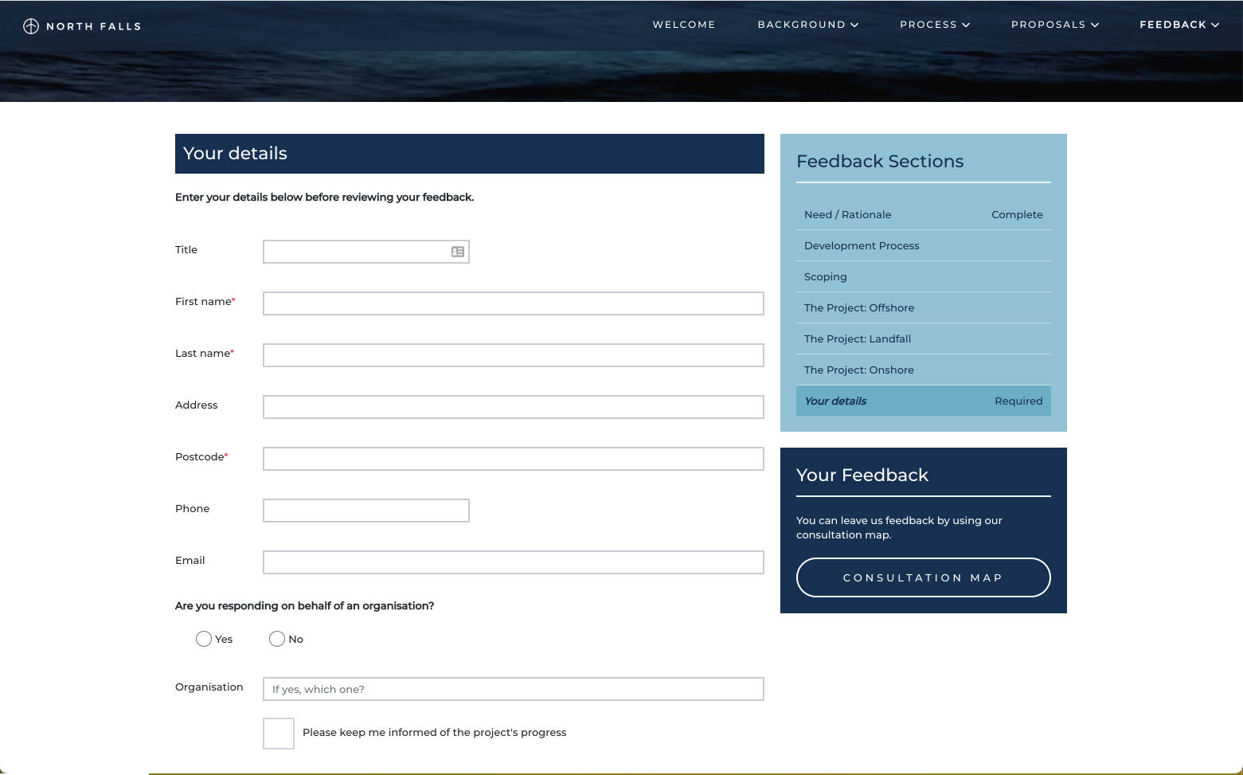Open the Welcome nav item
The width and height of the screenshot is (1243, 775).
pos(684,25)
